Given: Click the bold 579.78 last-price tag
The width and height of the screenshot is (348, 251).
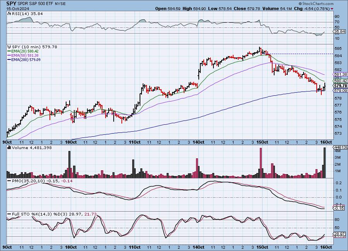Looking at the screenshot, I should tap(340, 86).
